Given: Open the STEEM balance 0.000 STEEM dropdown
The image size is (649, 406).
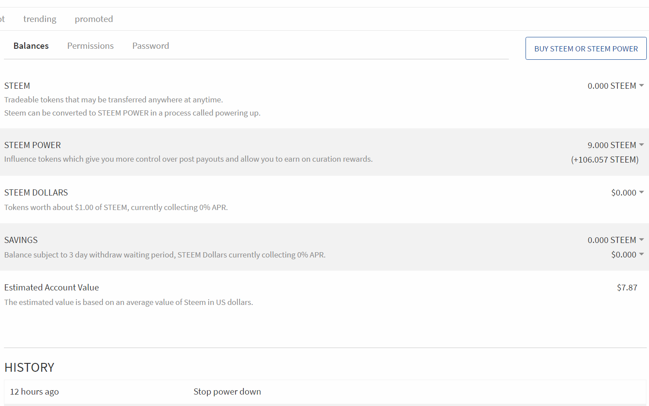Looking at the screenshot, I should 615,86.
